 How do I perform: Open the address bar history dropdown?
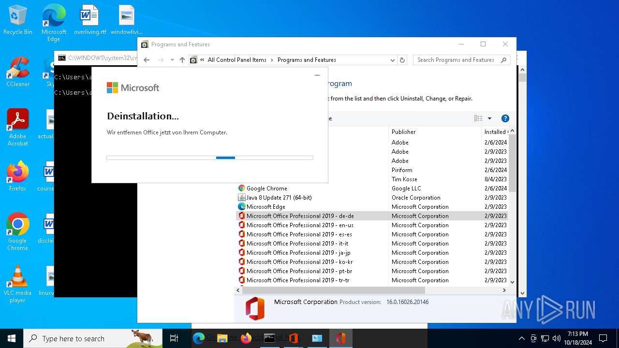pos(392,60)
